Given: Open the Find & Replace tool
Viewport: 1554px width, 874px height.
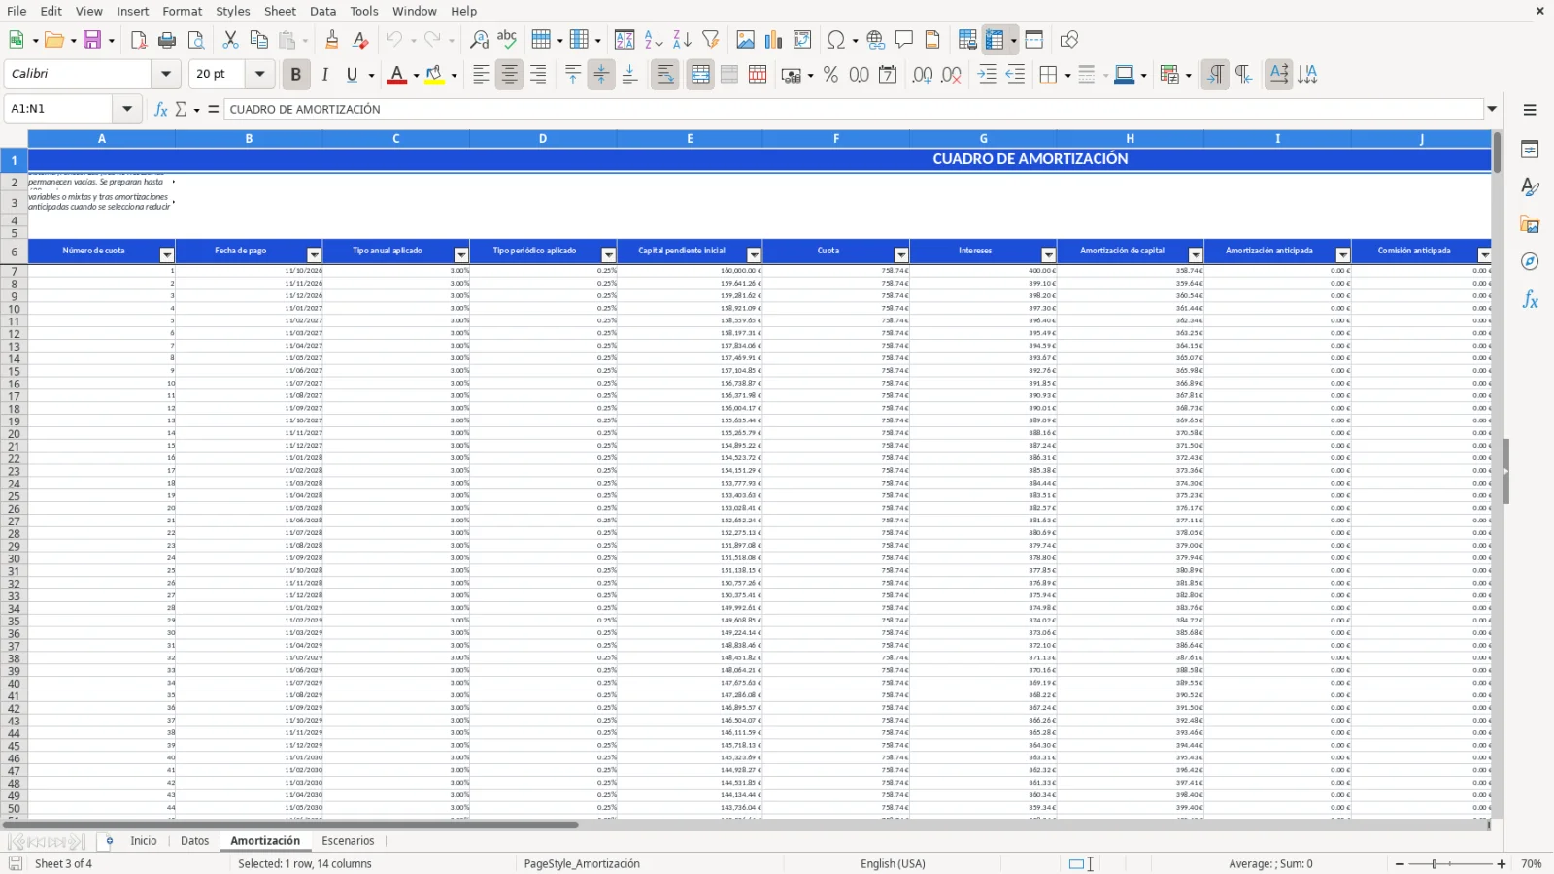Looking at the screenshot, I should point(479,40).
